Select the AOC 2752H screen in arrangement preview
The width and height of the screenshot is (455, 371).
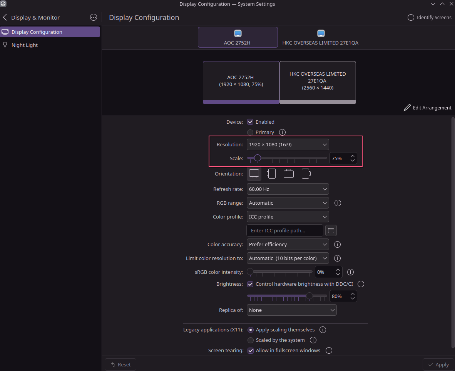pos(241,82)
